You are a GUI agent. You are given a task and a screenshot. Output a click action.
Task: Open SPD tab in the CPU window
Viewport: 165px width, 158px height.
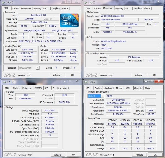click(45, 9)
